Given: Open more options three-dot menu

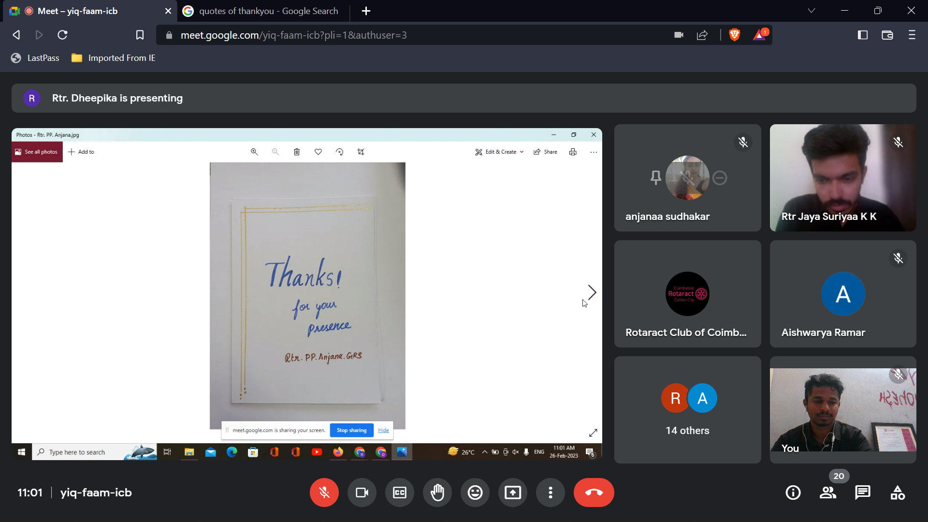Looking at the screenshot, I should pos(551,493).
